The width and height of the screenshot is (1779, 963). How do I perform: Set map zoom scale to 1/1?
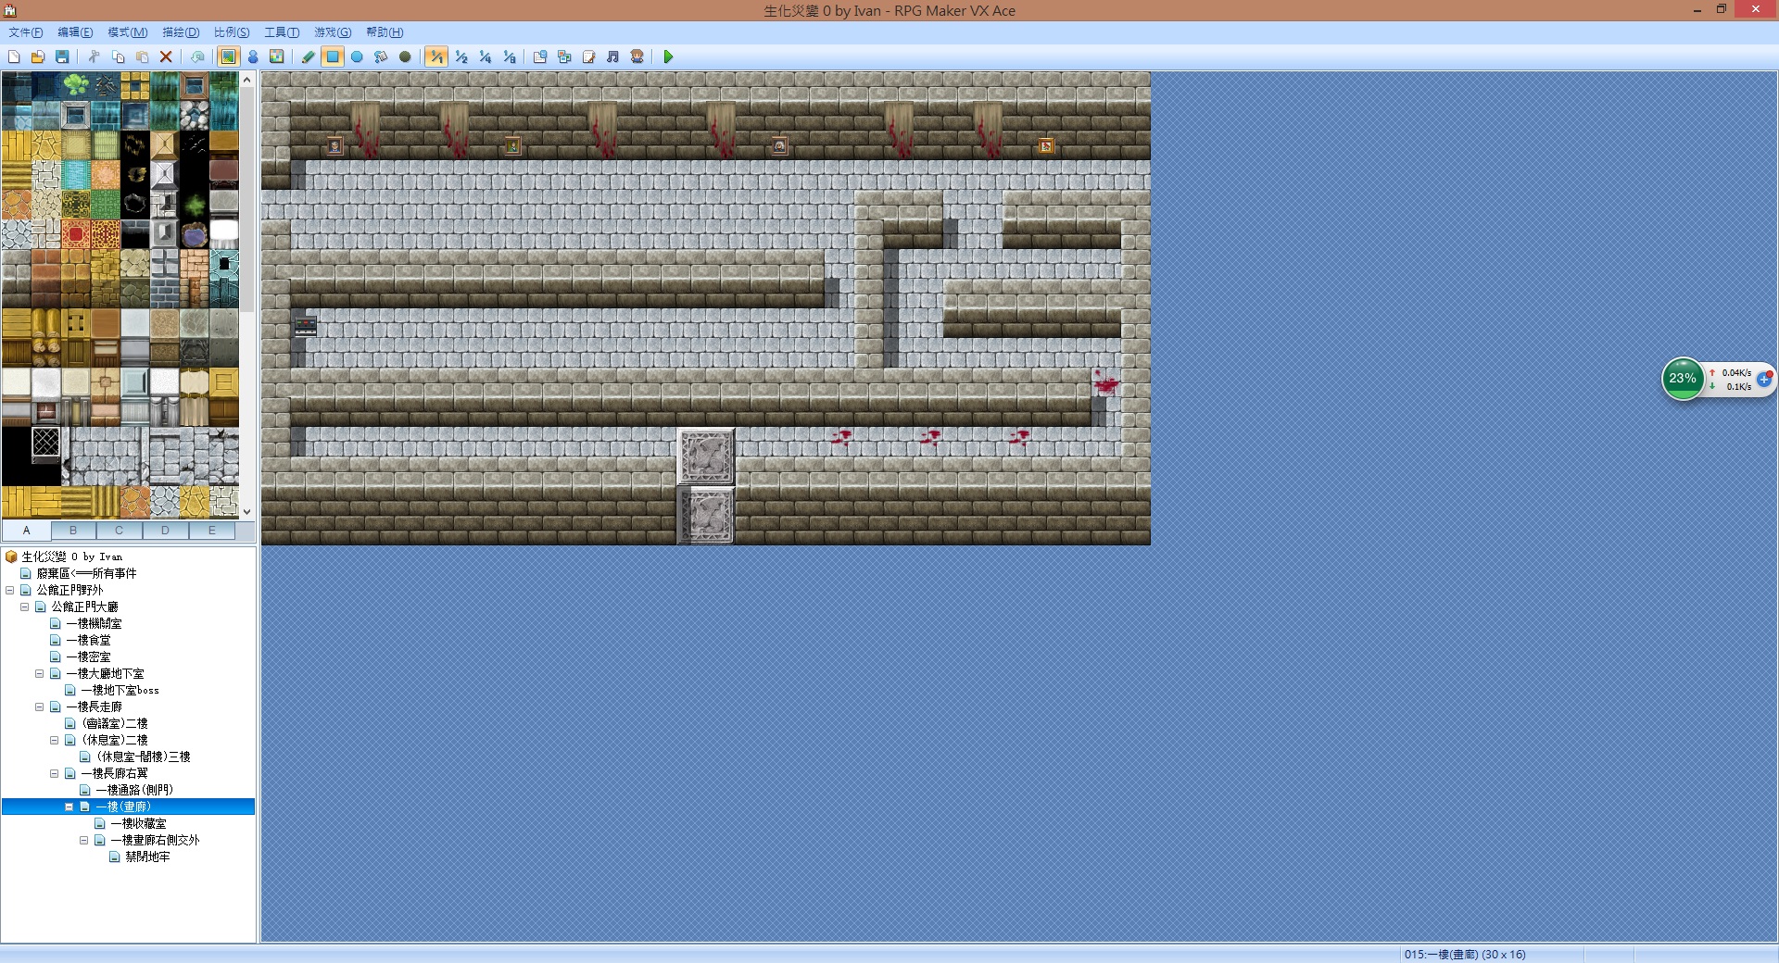tap(436, 56)
